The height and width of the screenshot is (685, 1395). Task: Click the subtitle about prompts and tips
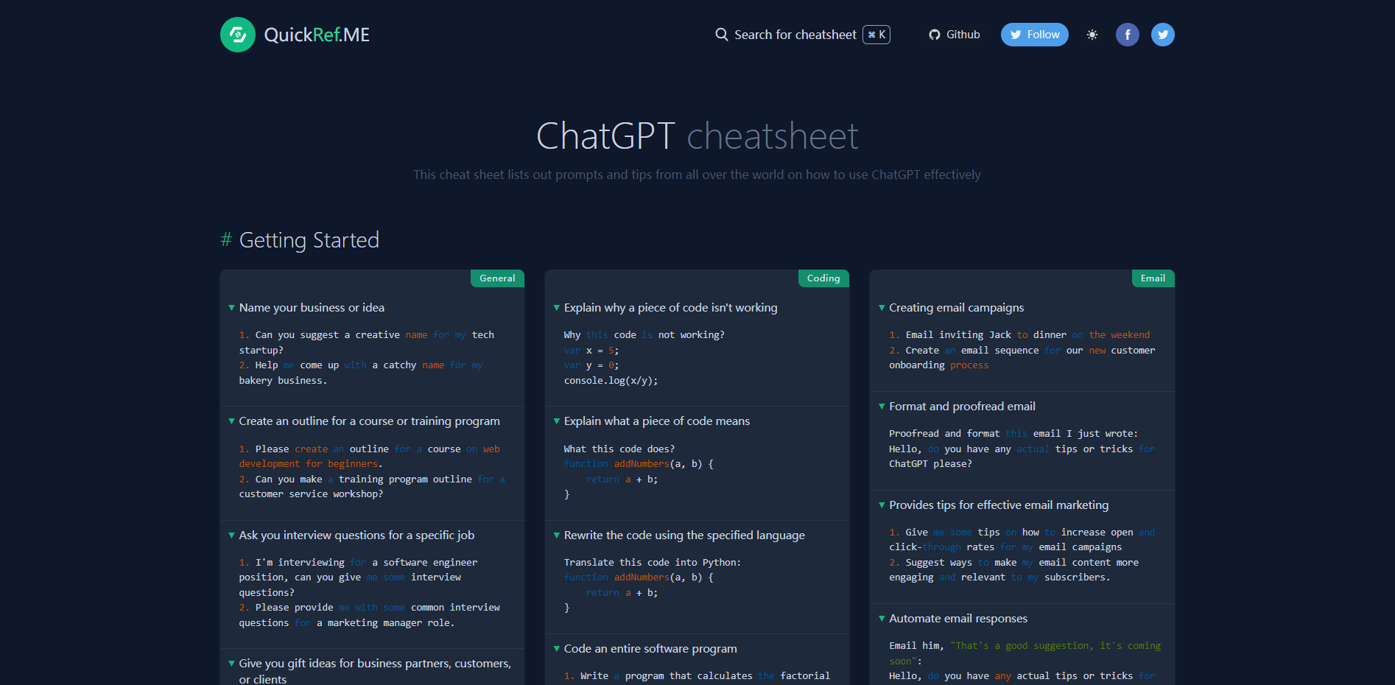tap(697, 175)
